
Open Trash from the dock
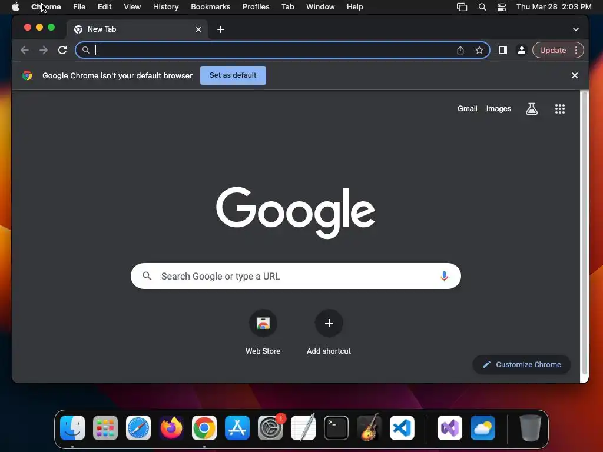tap(531, 428)
